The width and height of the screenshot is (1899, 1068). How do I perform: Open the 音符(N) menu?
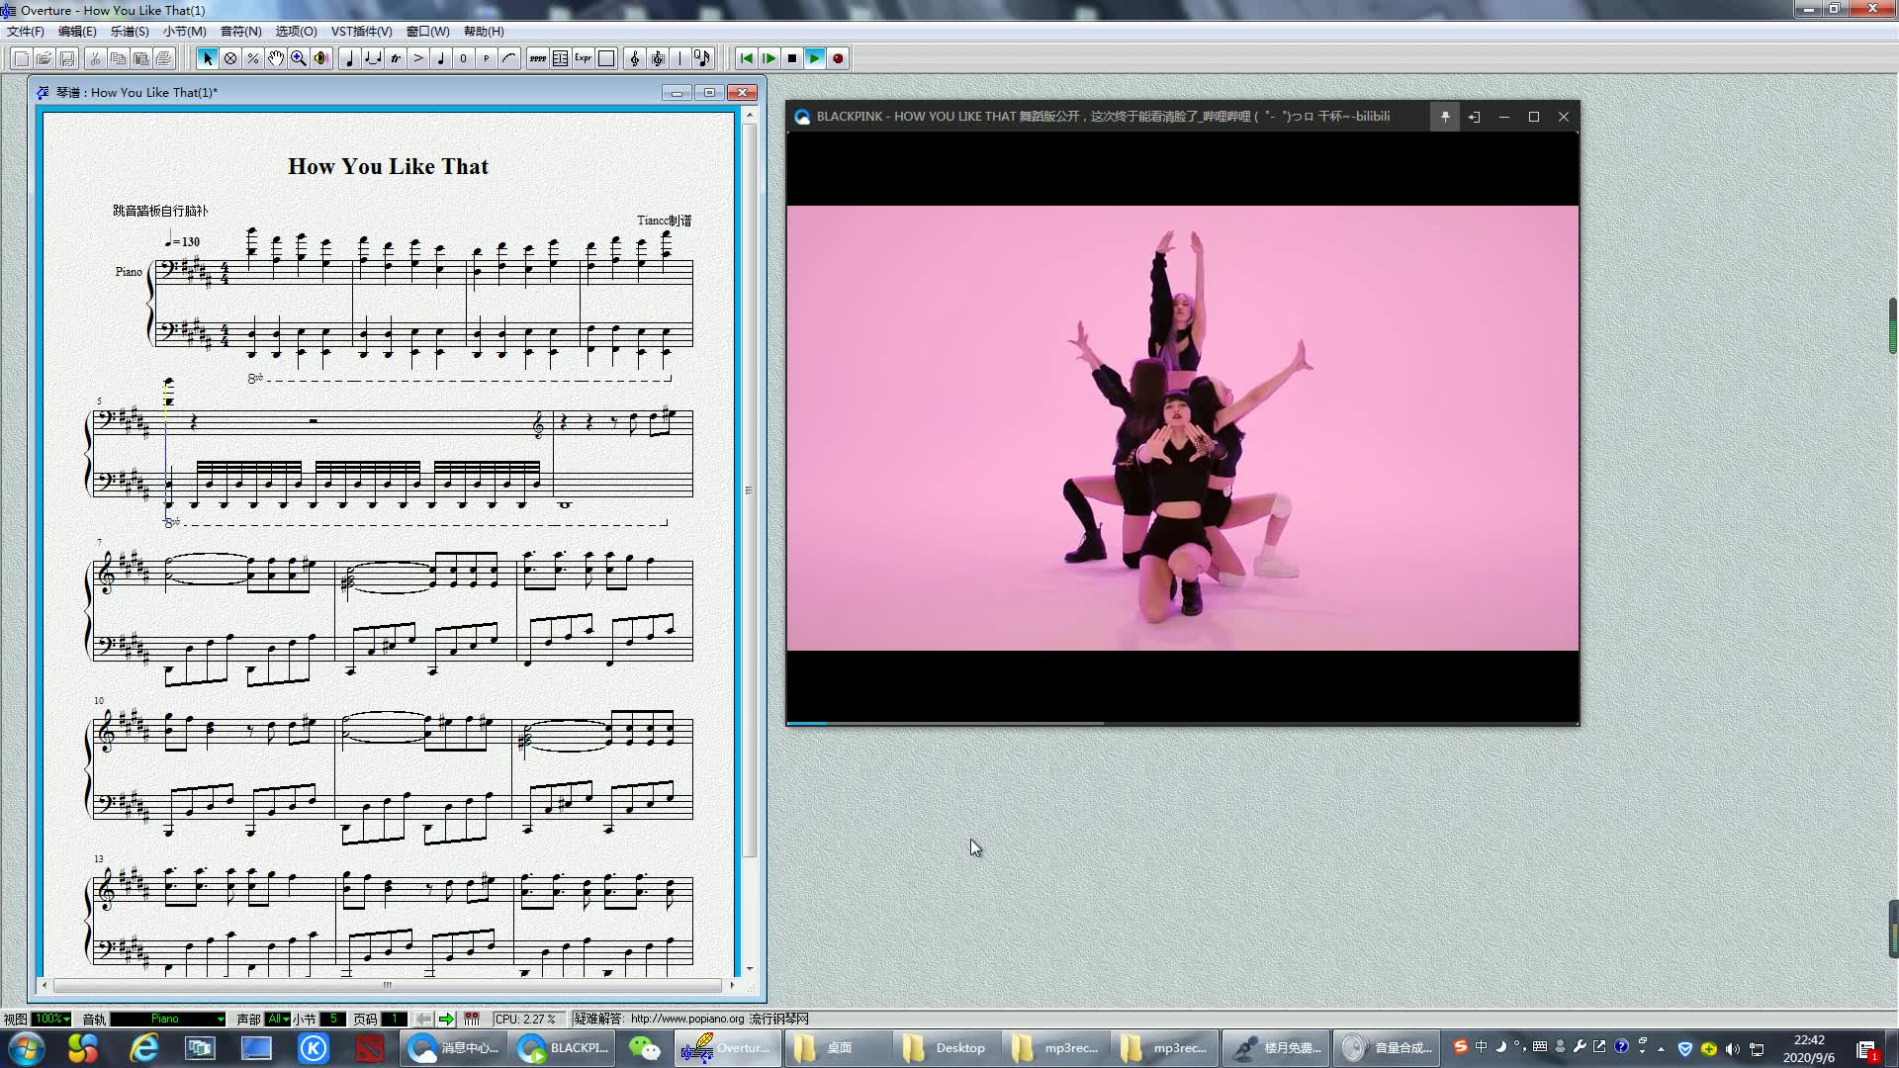(240, 32)
